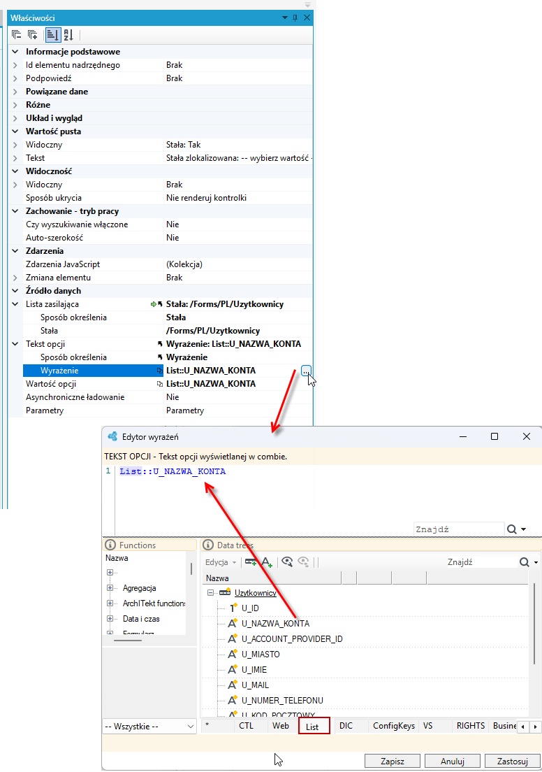Close the Właściwości panel

point(307,17)
